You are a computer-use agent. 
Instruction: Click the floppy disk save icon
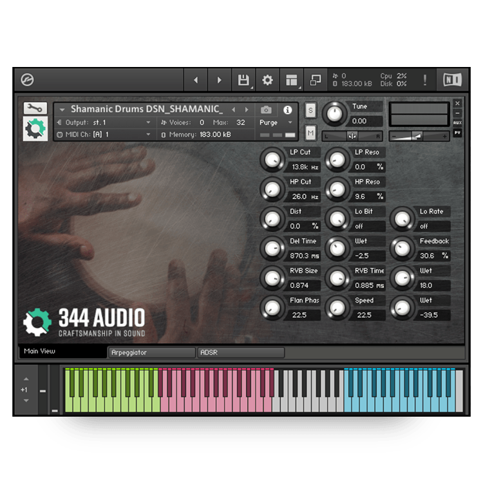(x=243, y=80)
